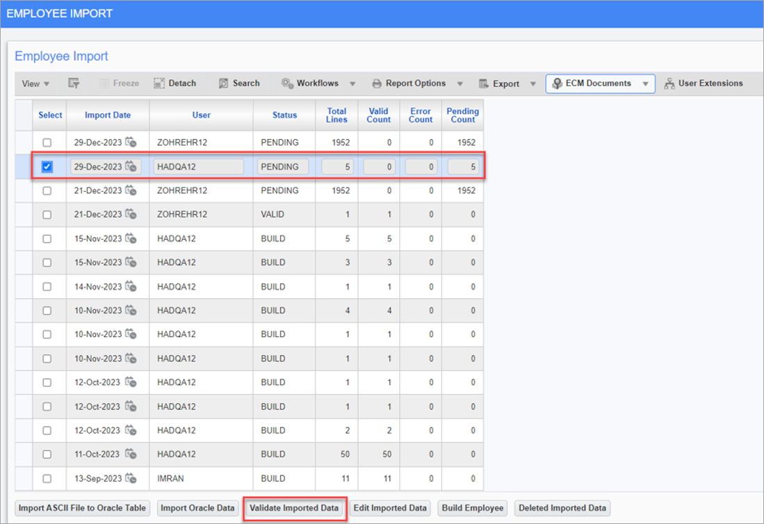Open calendar icon for 12-Oct-2023 row with 2 lines
Image resolution: width=764 pixels, height=524 pixels.
(131, 430)
